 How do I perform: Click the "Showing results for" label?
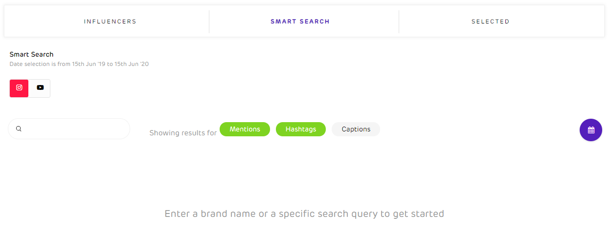(183, 133)
